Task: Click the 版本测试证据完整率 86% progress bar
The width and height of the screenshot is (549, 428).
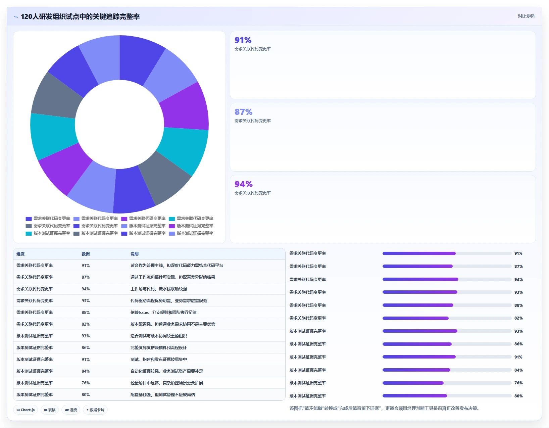Action: click(x=447, y=344)
